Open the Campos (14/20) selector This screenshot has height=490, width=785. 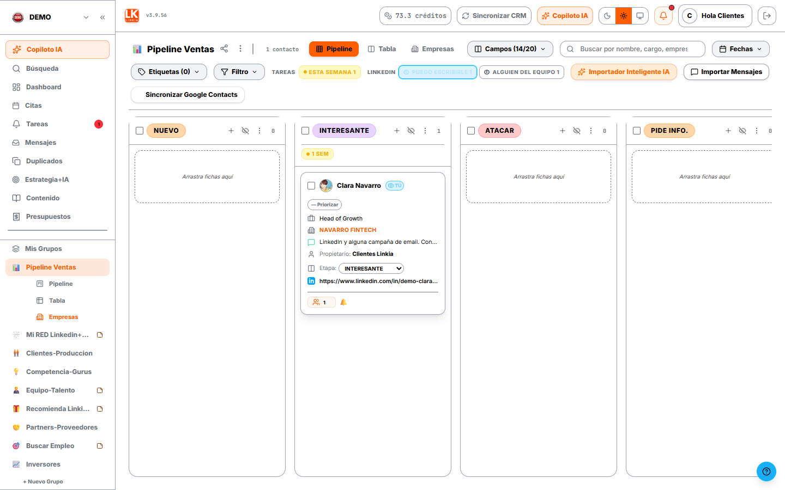pos(510,49)
